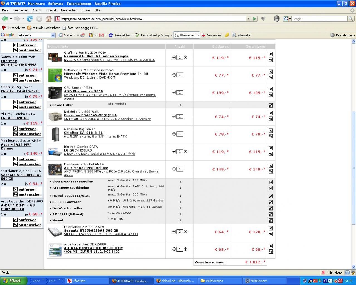Open Gmail icon in Google toolbar
This screenshot has height=285, width=356.
[x=101, y=35]
